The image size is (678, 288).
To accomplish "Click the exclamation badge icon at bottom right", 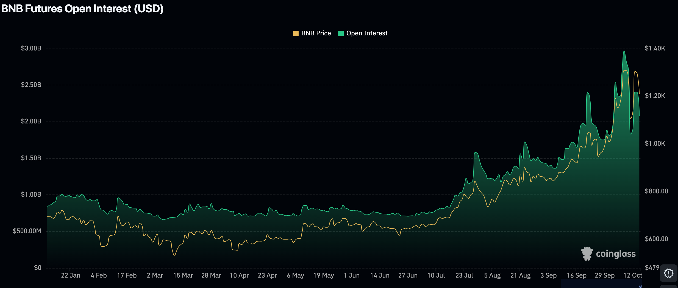I will (x=668, y=273).
